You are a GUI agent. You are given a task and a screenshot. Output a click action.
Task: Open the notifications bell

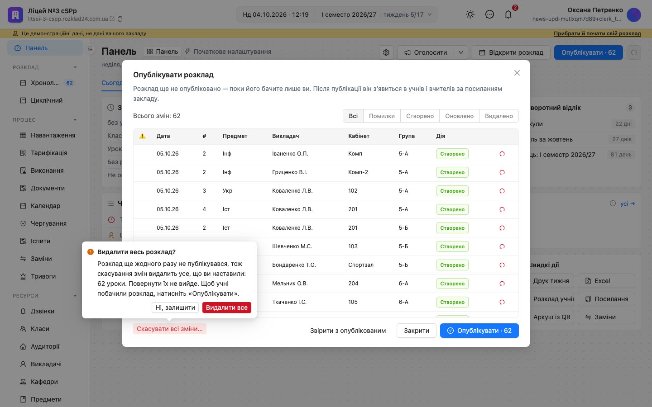click(x=508, y=14)
